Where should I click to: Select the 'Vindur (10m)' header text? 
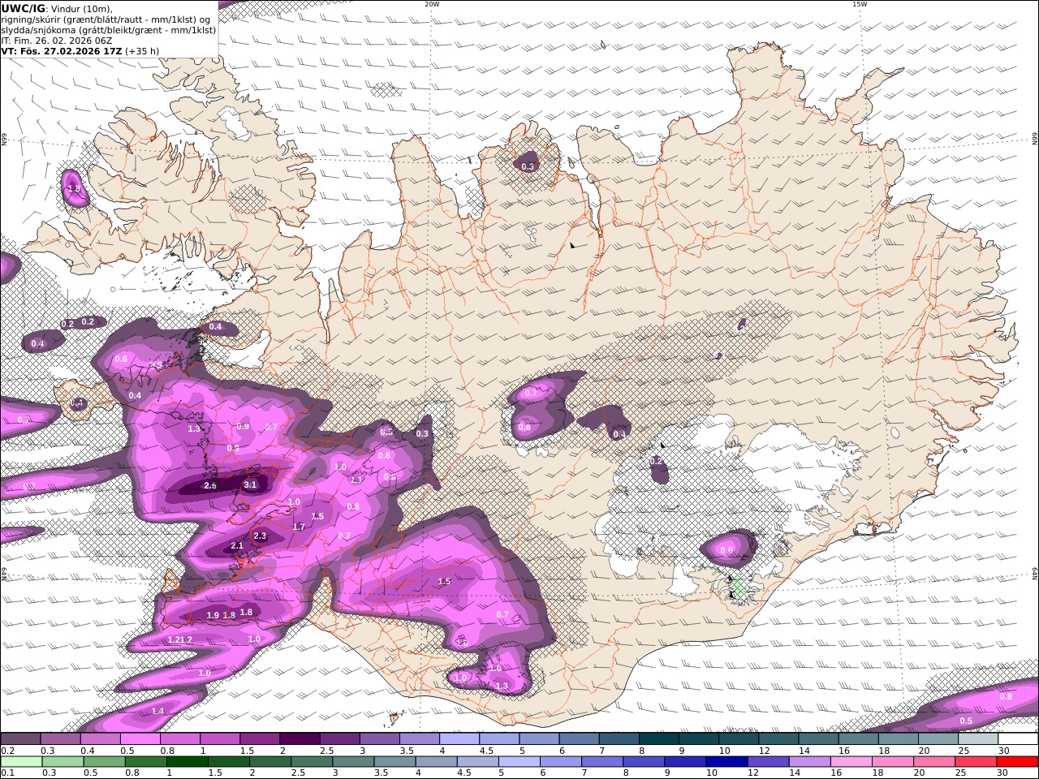point(82,9)
